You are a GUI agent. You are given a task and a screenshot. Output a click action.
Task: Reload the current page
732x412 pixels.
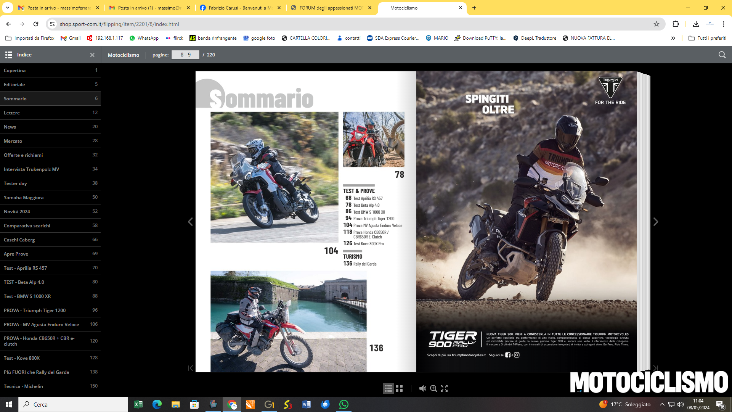pos(36,24)
